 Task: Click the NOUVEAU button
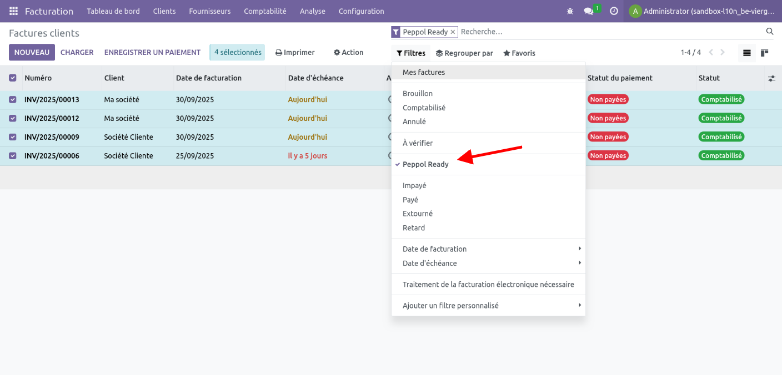click(x=32, y=53)
